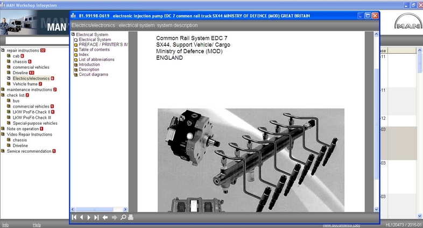This screenshot has height=228, width=423.
Task: Select Driveline under Video Repair Instructions
Action: [20, 146]
